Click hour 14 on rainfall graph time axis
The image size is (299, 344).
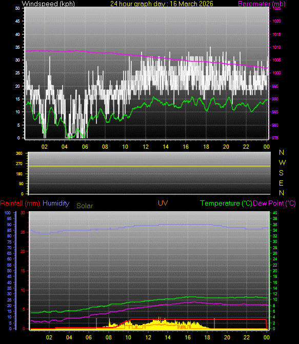click(168, 337)
